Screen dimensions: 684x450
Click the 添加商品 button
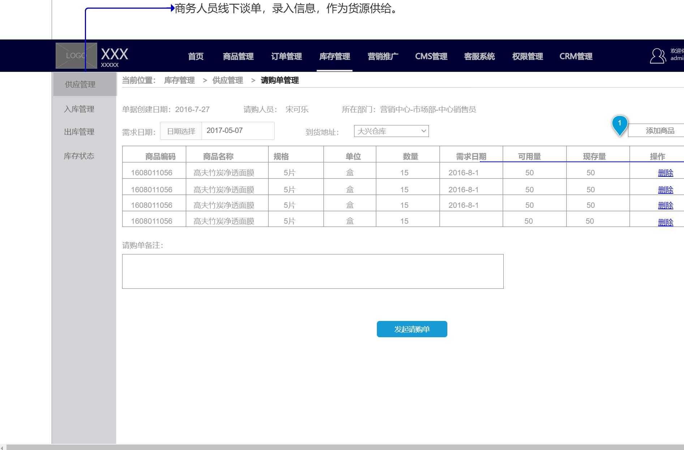[x=660, y=130]
